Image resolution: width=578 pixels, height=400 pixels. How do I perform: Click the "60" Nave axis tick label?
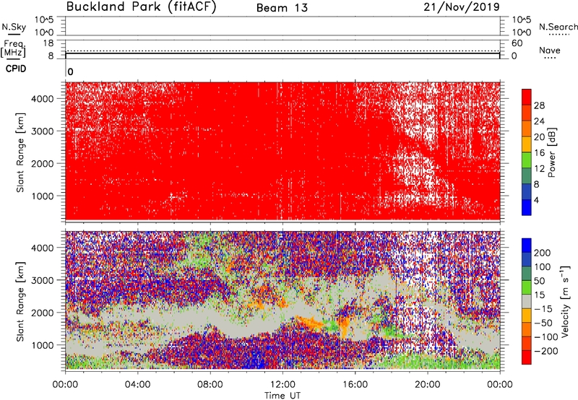click(x=517, y=43)
